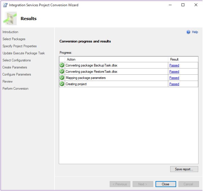Click the Save report... button

(184, 169)
